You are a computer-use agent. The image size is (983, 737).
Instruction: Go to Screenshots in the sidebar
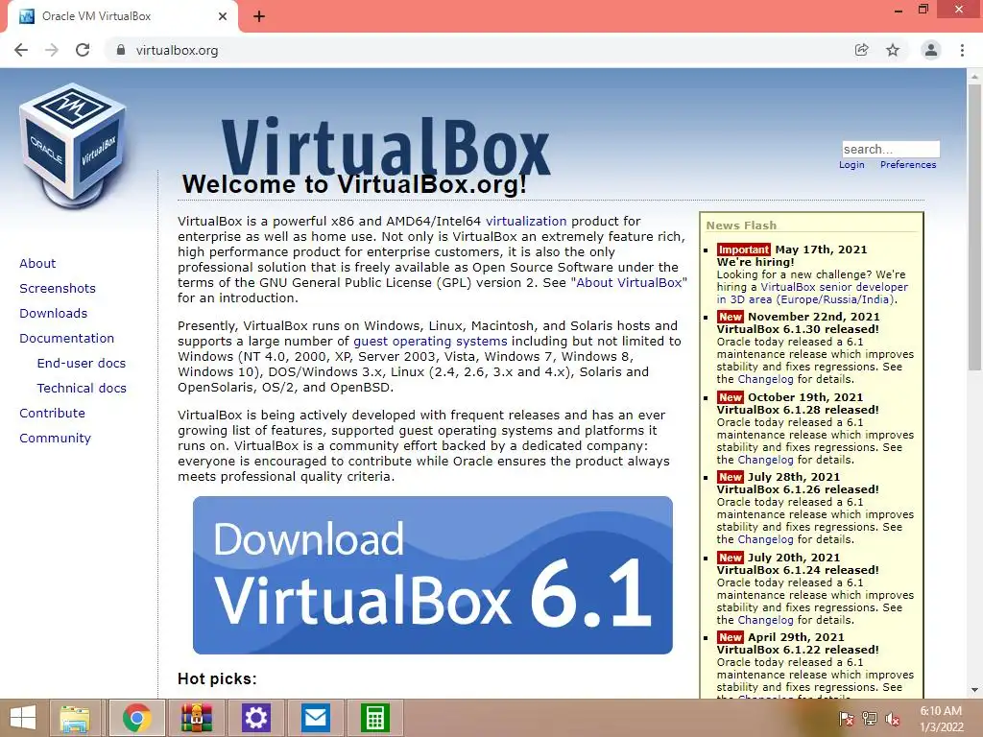(58, 288)
